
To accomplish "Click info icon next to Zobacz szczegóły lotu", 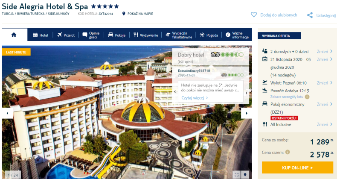I will [x=307, y=97].
